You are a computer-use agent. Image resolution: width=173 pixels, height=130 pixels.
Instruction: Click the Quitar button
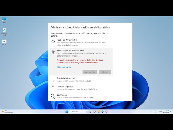coord(105,72)
